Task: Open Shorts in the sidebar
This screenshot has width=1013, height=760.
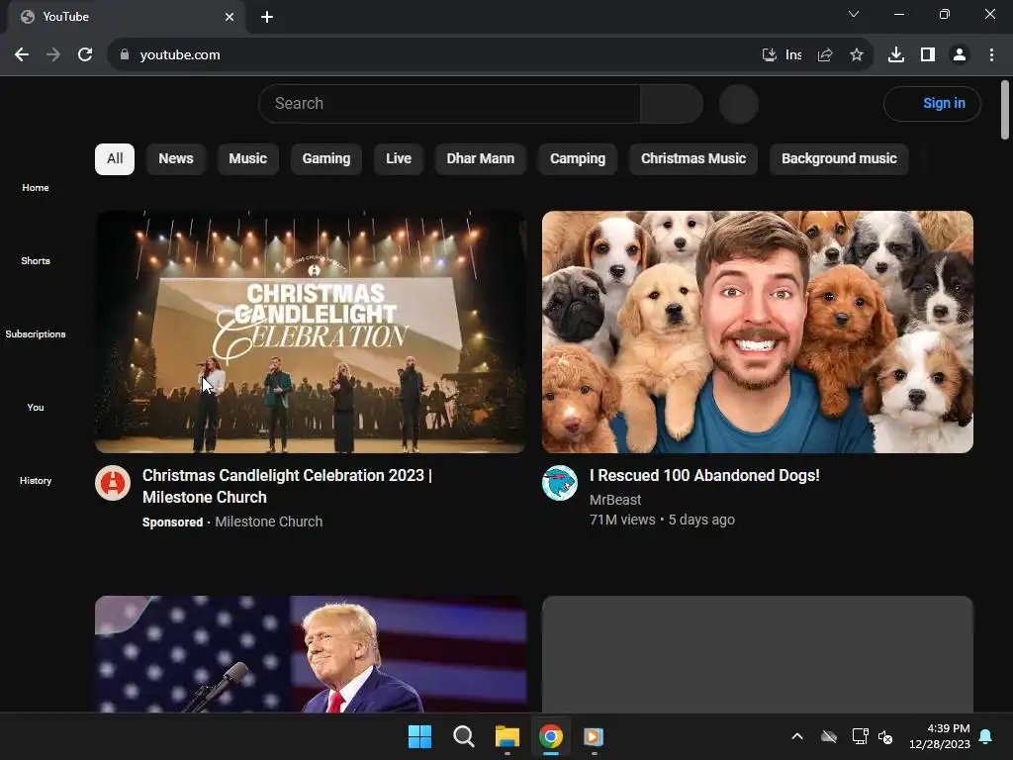Action: coord(36,260)
